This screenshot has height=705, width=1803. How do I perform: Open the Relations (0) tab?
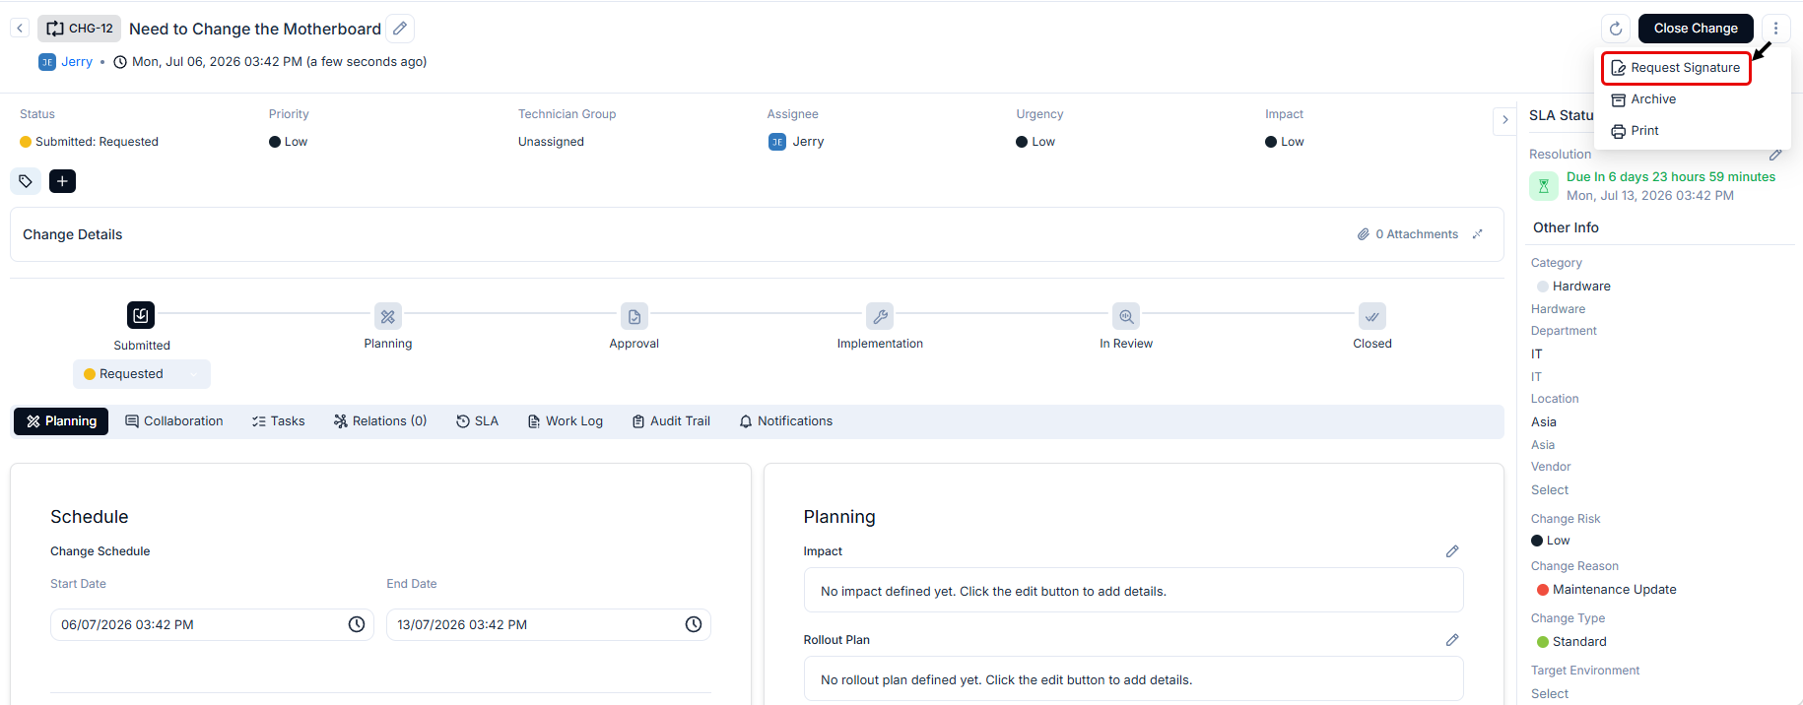point(380,421)
